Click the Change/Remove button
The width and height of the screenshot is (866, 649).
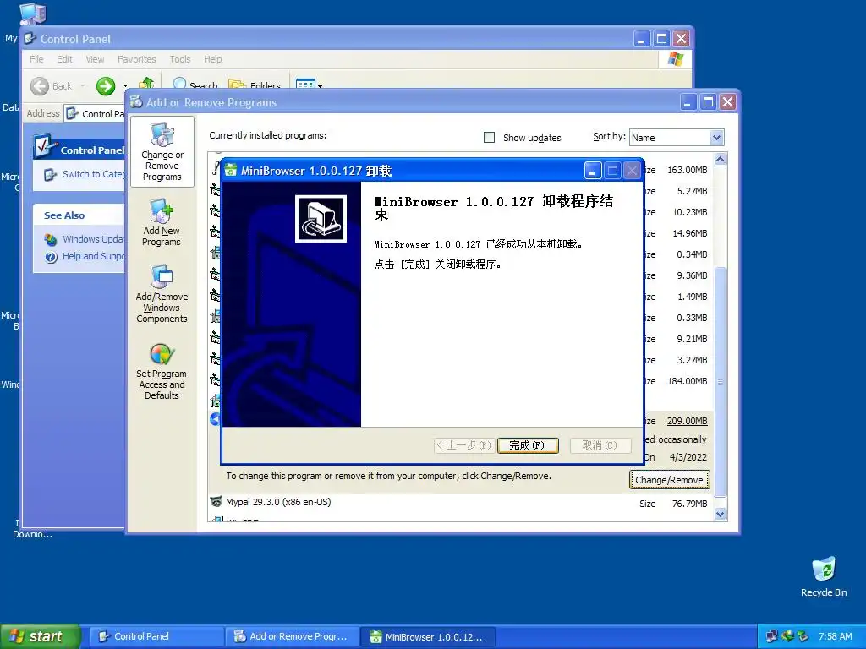pos(670,480)
